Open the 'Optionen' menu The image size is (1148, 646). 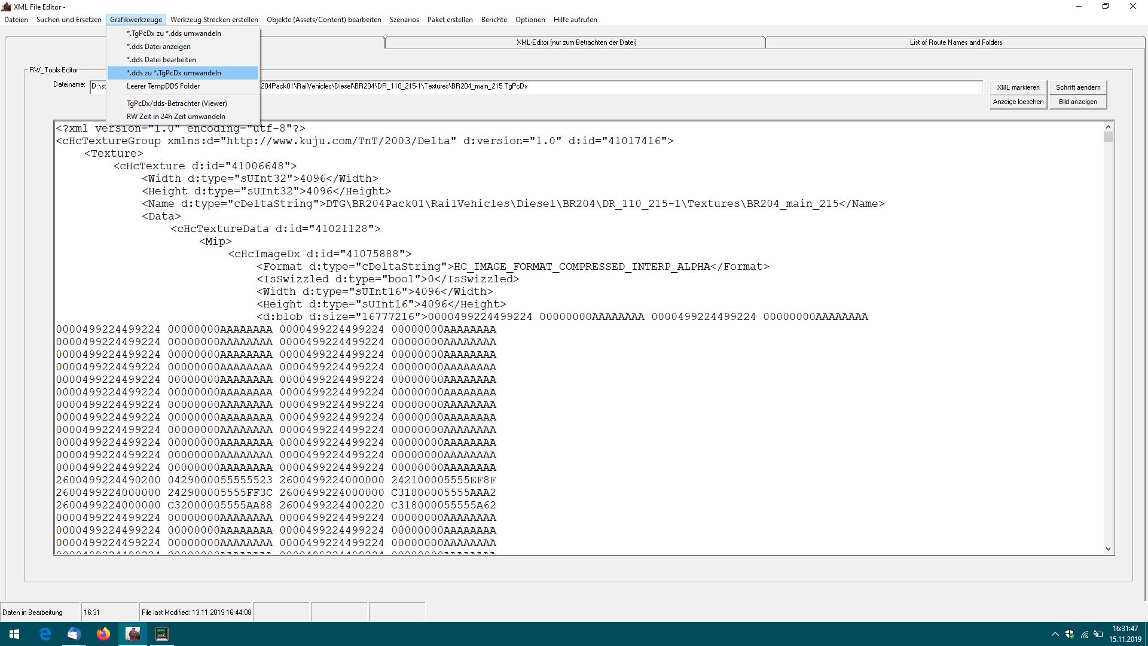coord(530,20)
